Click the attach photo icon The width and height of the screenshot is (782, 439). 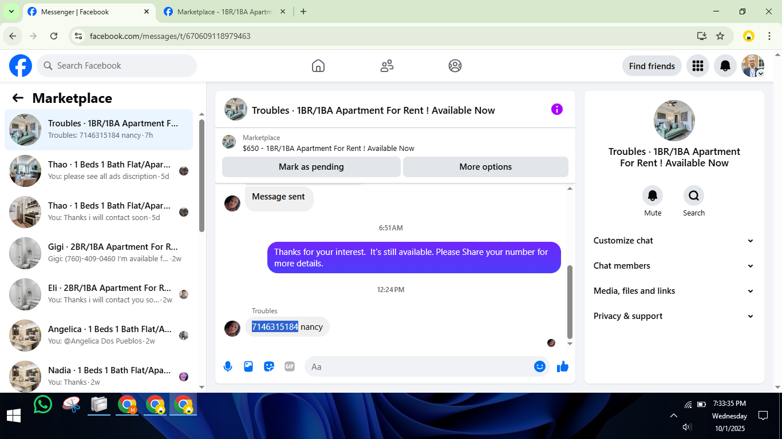248,366
